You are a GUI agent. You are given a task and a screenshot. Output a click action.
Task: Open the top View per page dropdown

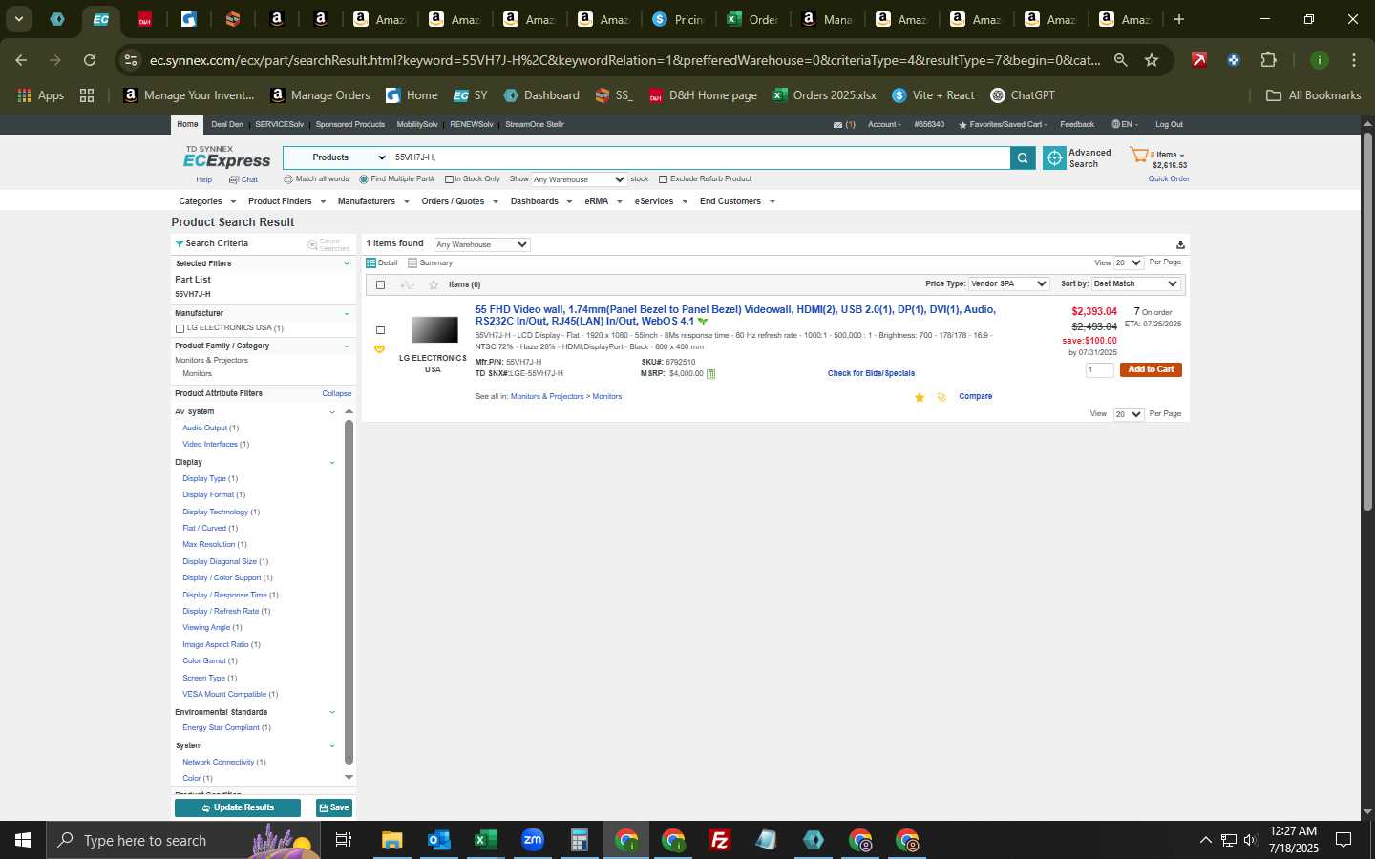[1129, 263]
